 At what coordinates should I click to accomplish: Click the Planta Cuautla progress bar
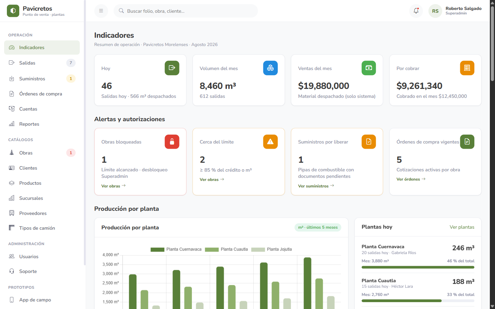(418, 301)
